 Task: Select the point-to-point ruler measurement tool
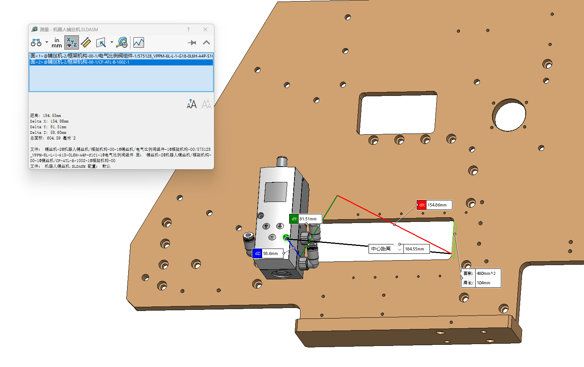coord(86,42)
